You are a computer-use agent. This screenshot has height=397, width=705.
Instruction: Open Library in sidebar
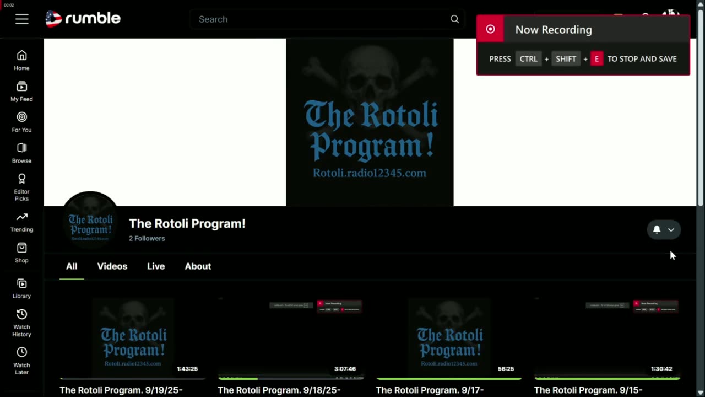pos(21,289)
